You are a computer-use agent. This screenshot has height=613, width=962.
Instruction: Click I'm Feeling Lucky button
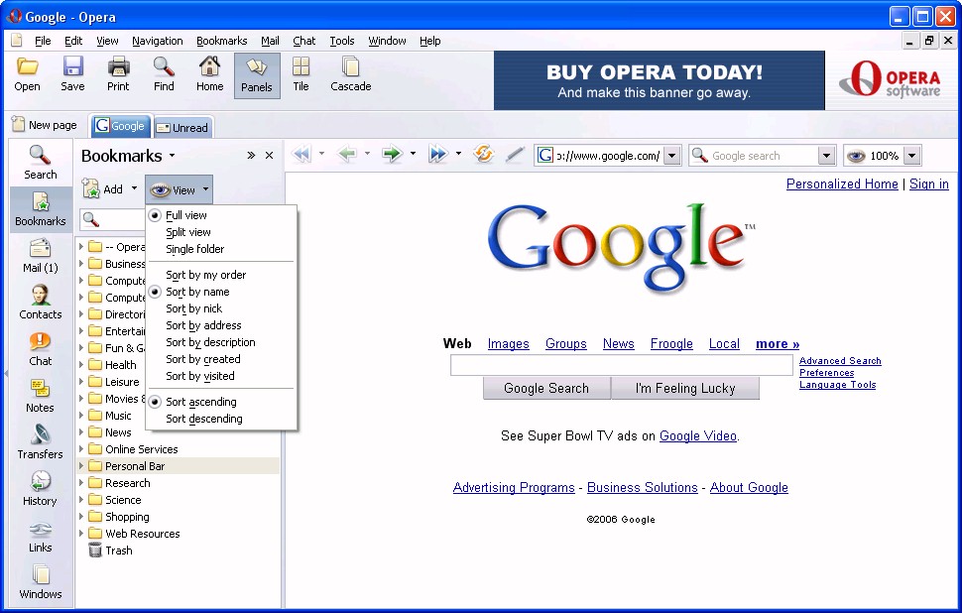tap(685, 389)
